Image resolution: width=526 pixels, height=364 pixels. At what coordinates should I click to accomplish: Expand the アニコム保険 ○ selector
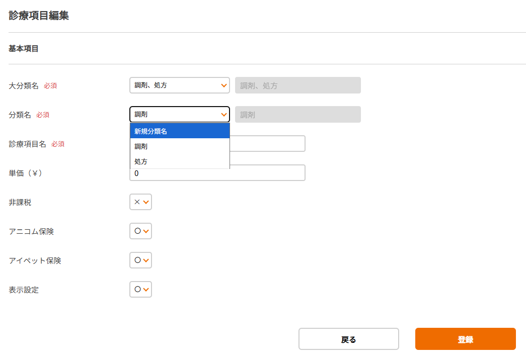(x=140, y=231)
